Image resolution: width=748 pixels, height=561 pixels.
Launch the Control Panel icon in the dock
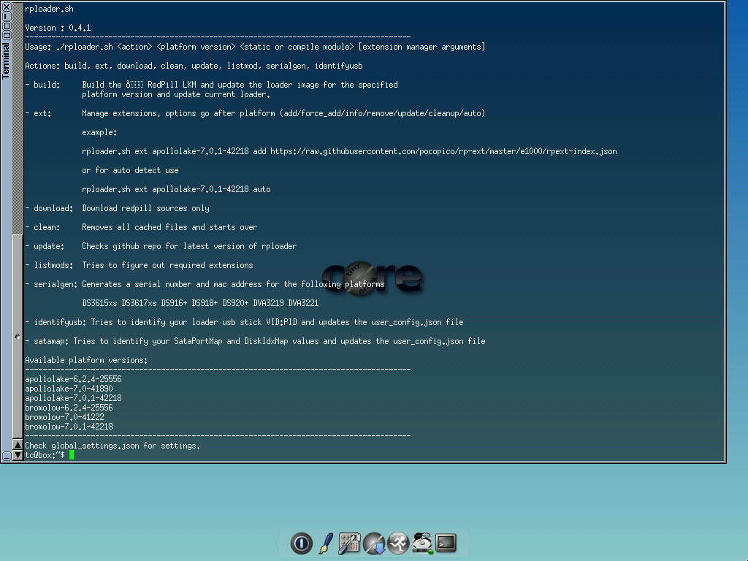350,543
